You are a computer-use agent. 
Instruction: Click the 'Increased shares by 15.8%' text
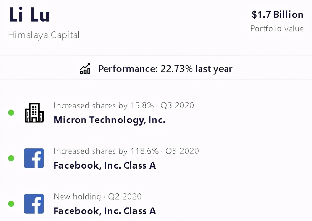[x=104, y=106]
